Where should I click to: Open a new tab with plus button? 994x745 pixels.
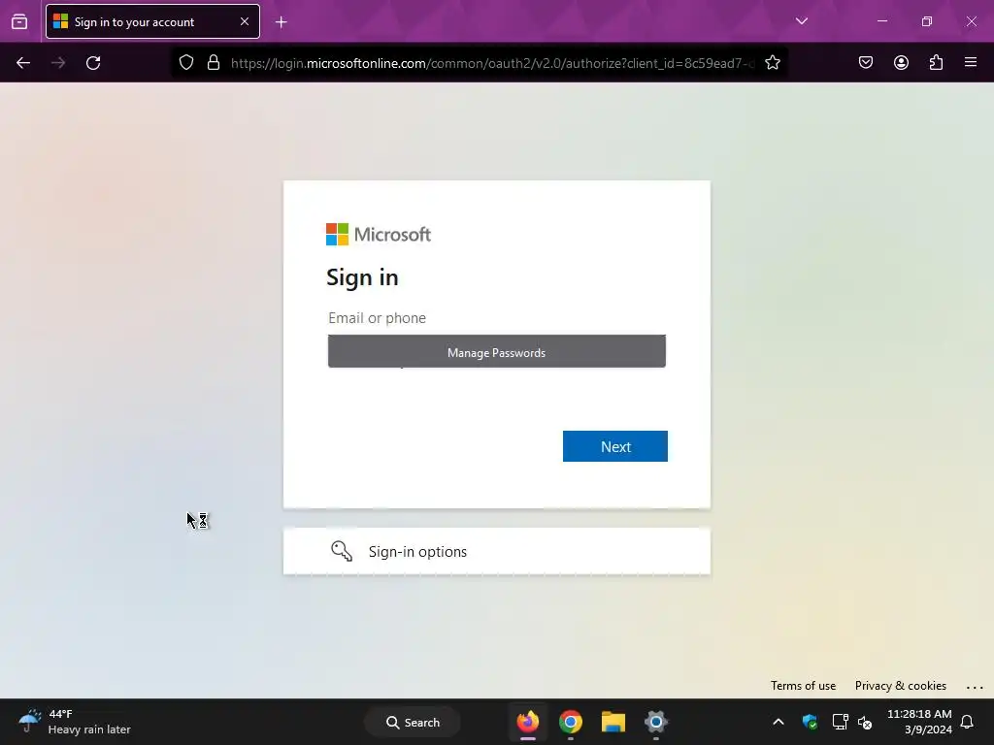click(282, 22)
